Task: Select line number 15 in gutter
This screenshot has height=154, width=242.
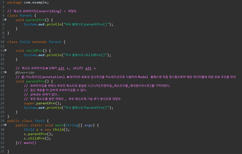Action: (x=2, y=64)
